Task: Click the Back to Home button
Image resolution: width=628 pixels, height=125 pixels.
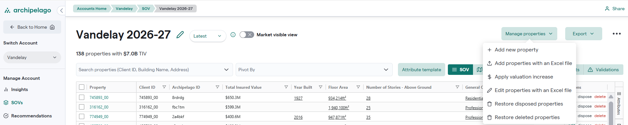Action: 32,27
